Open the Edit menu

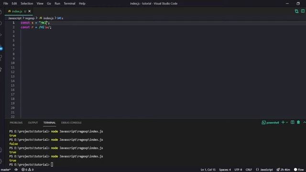pos(14,3)
